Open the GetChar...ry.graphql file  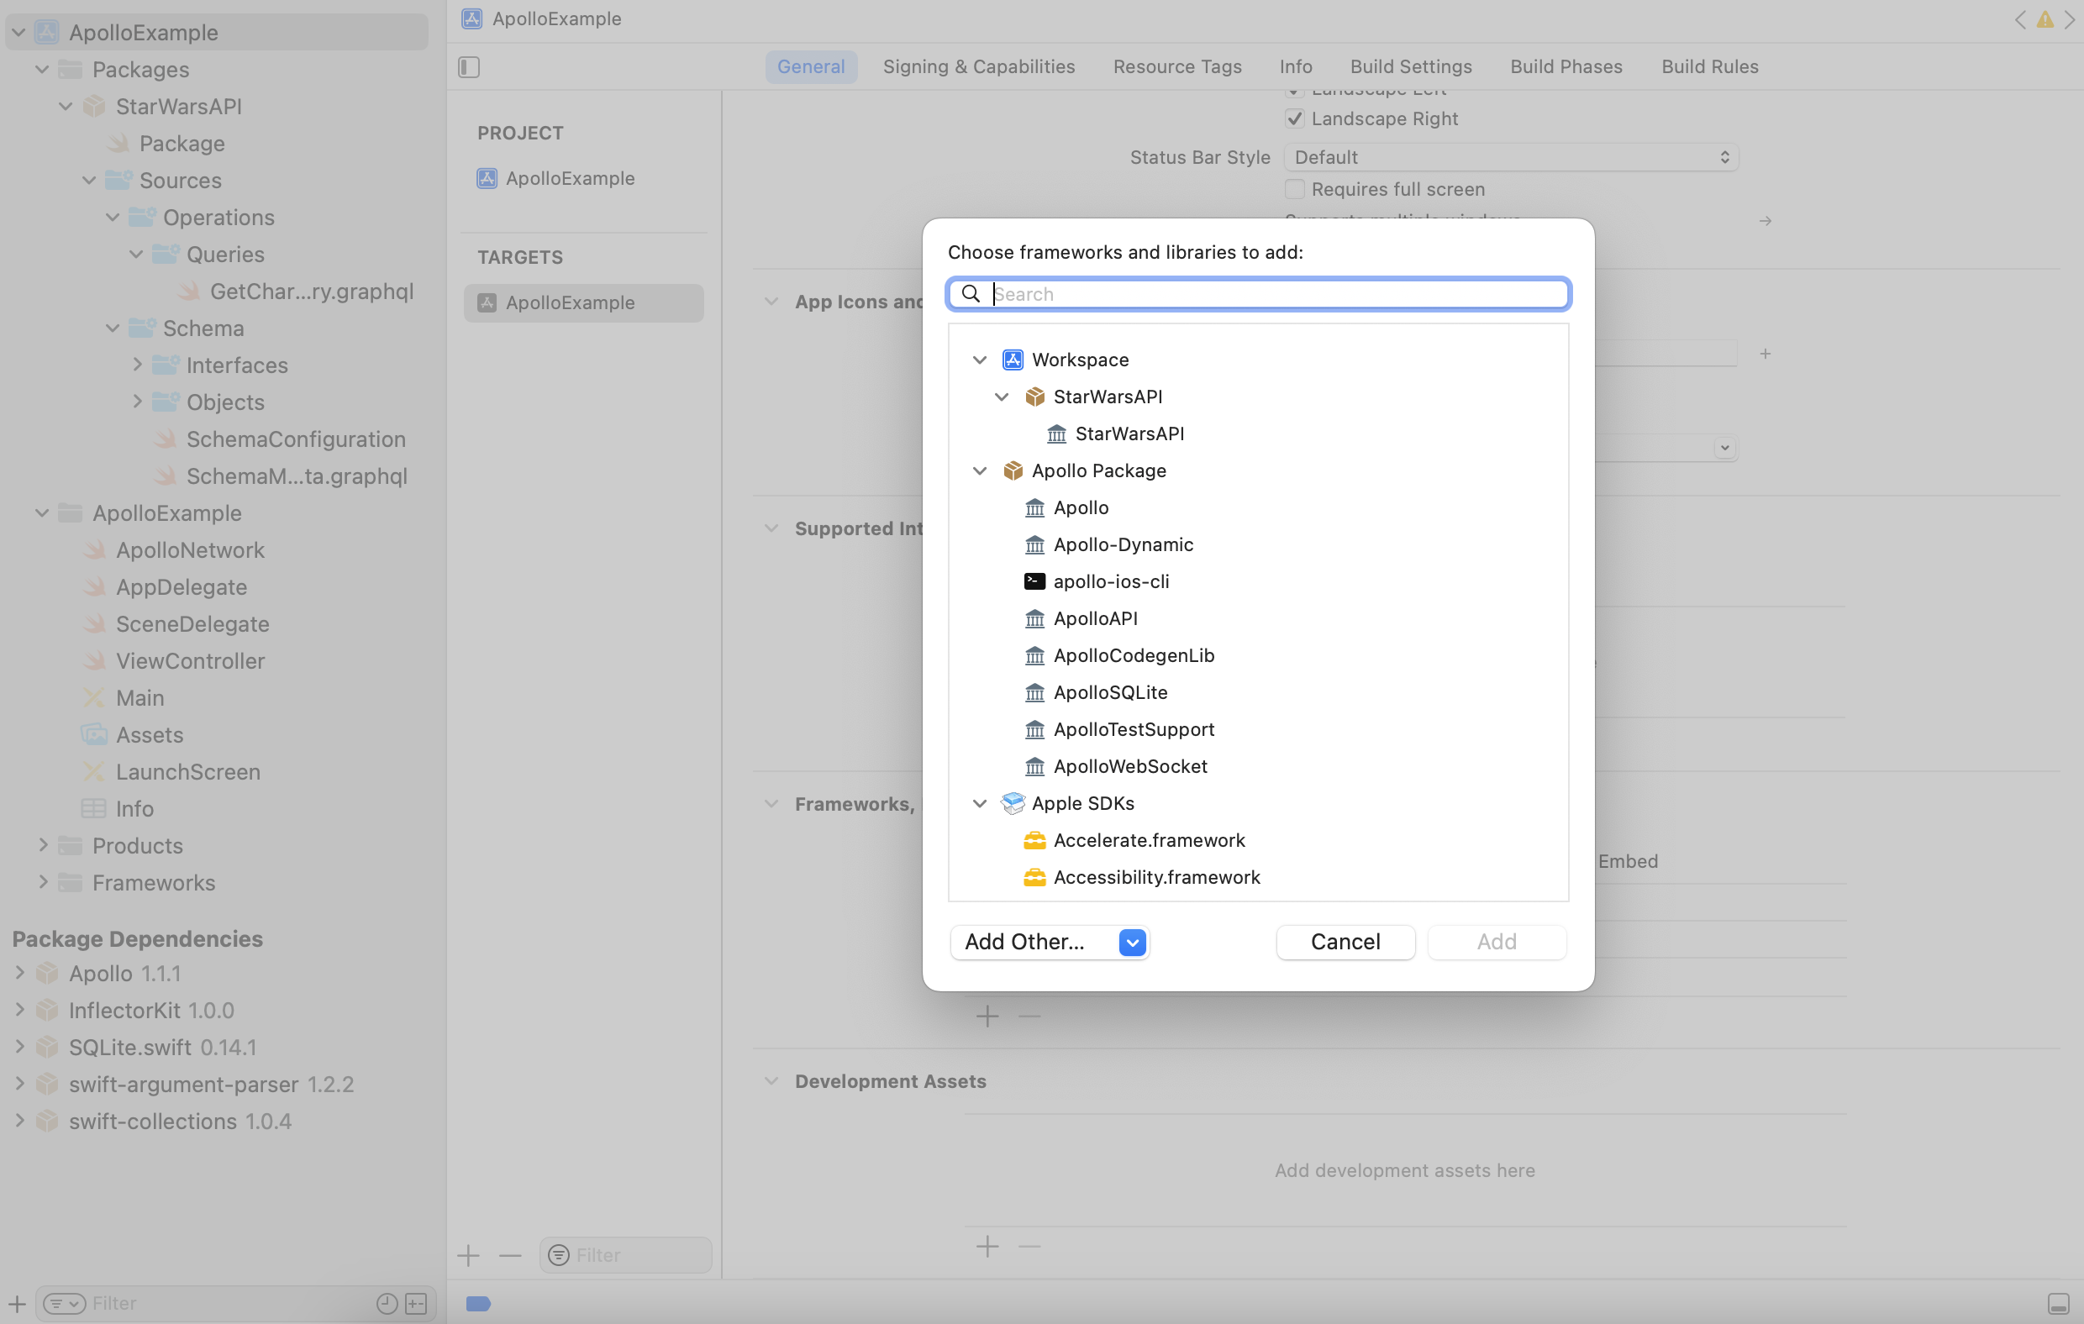[x=313, y=291]
